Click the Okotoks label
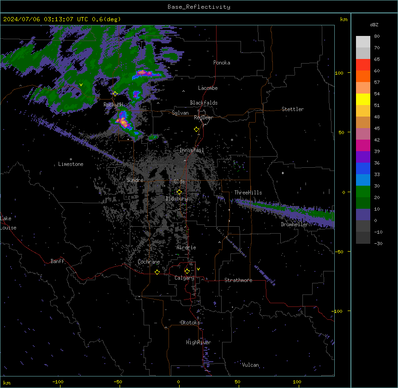398x388 pixels. (x=190, y=323)
